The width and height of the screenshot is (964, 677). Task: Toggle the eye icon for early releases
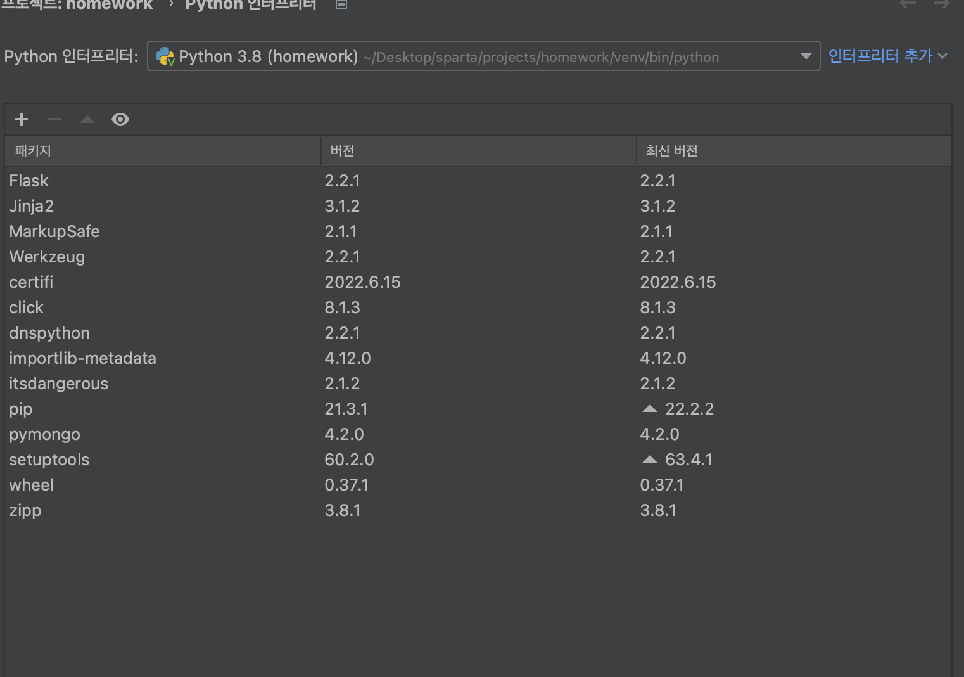(120, 119)
